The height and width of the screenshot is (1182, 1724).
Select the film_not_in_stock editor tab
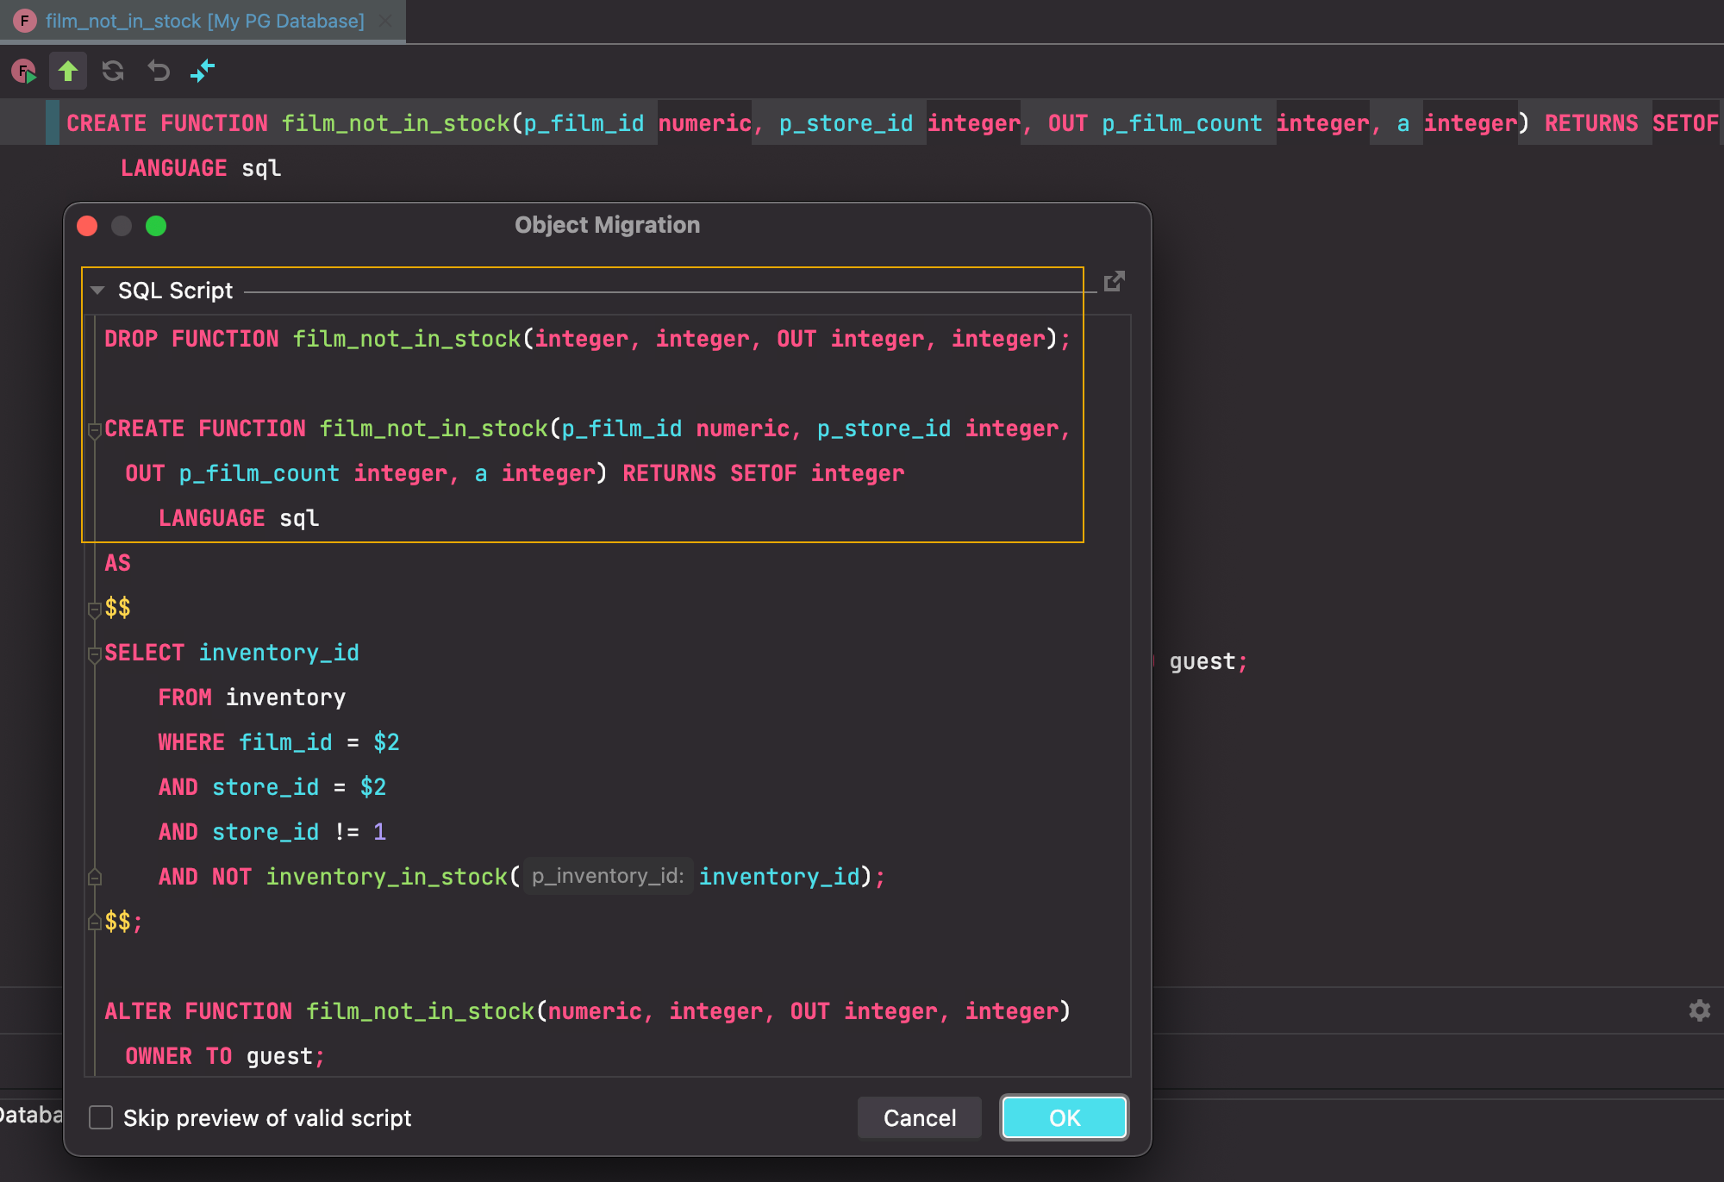[204, 21]
